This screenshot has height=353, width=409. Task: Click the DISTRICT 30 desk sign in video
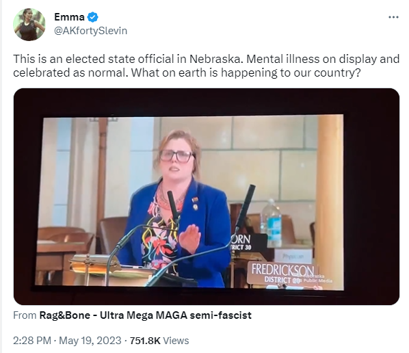[241, 243]
